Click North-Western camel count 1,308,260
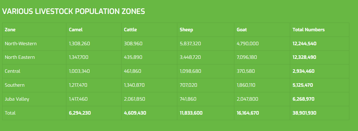The width and height of the screenshot is (358, 131). pos(79,44)
